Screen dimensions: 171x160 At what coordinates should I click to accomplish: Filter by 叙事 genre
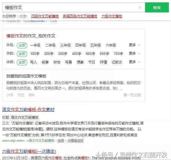tap(45, 62)
